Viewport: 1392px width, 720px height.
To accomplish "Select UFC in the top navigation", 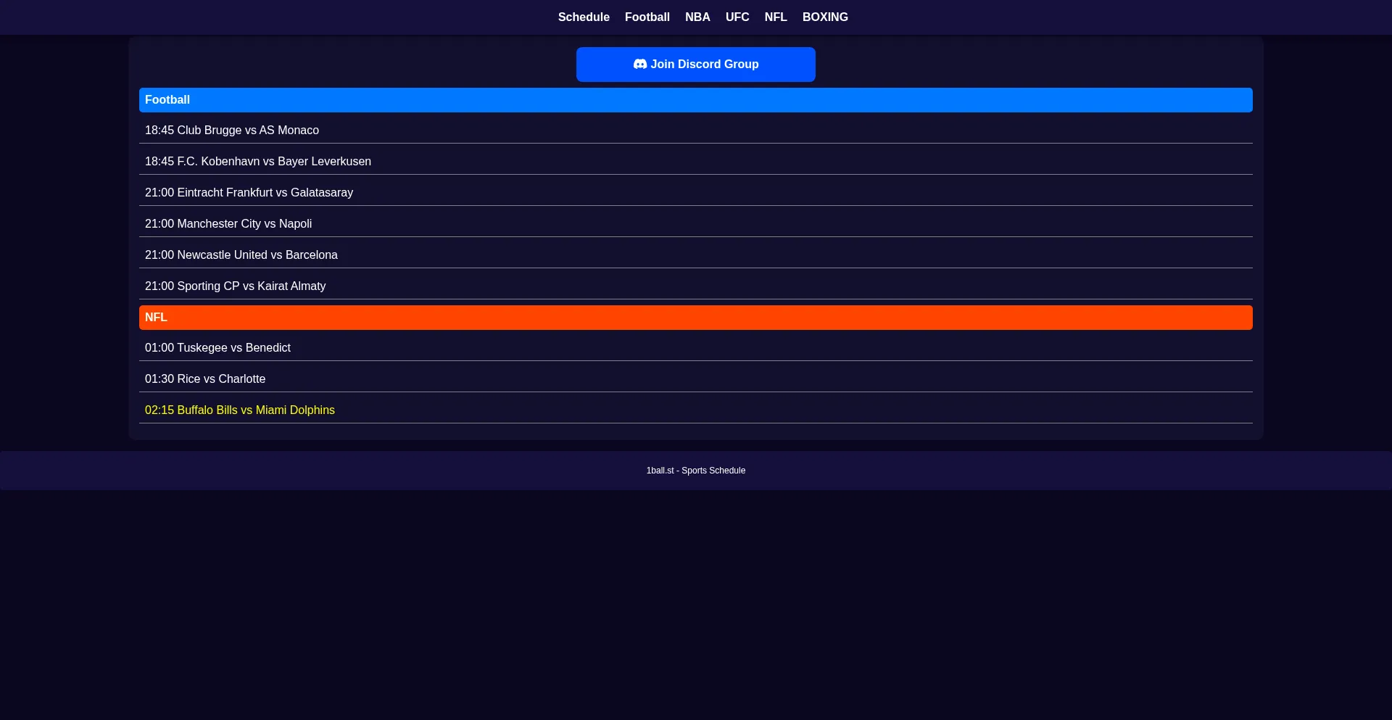I will pos(737,17).
